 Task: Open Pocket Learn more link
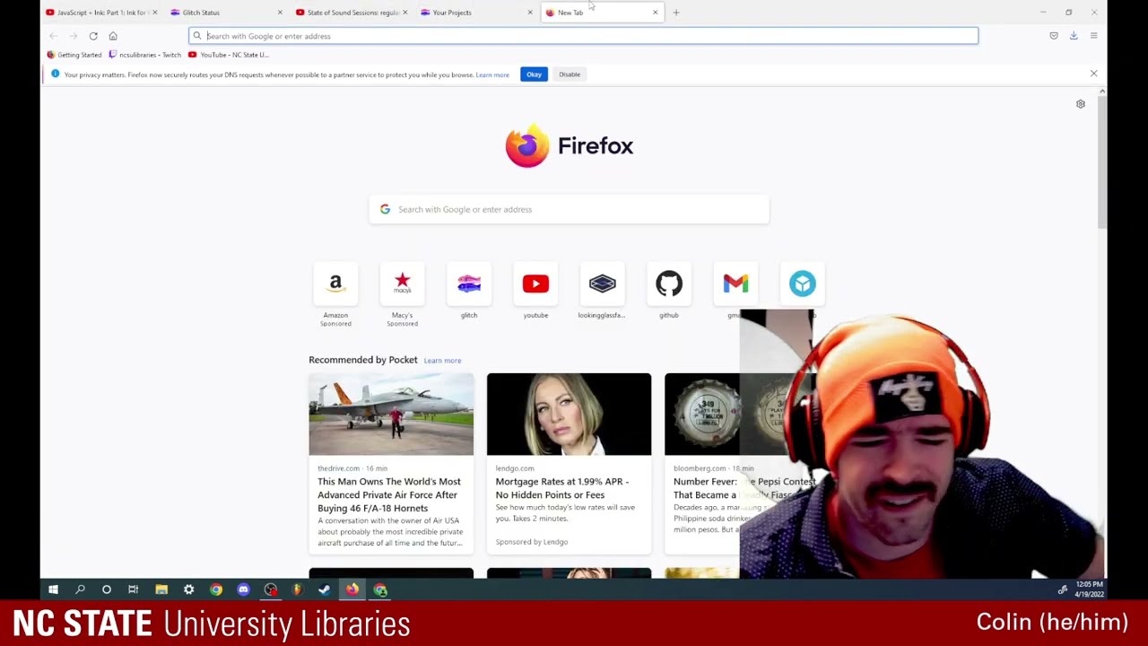tap(442, 361)
